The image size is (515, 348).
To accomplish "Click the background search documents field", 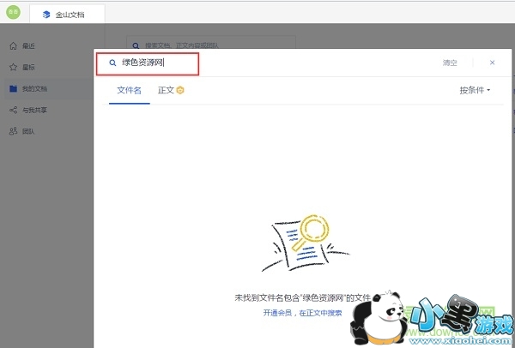I will (x=211, y=44).
